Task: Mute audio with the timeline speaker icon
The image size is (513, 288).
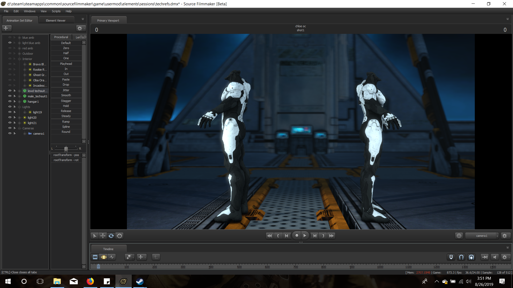Action: click(495, 257)
